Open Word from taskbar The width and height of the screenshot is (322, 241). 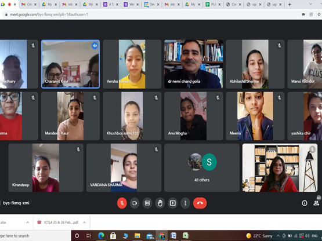173,236
